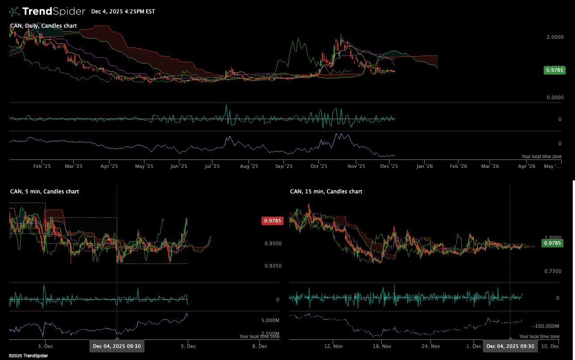Click the TrendSpider wordmark text
Viewport: 575px width, 360px height.
click(x=54, y=11)
